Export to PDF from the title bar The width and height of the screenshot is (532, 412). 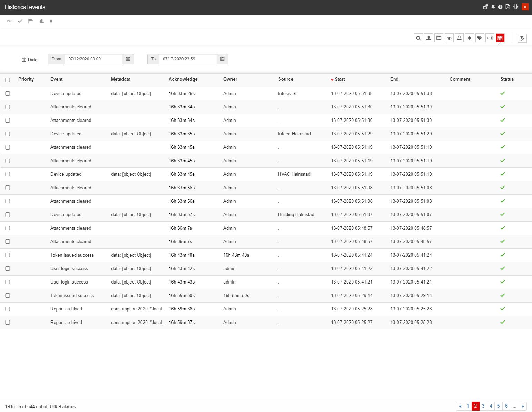tap(508, 7)
